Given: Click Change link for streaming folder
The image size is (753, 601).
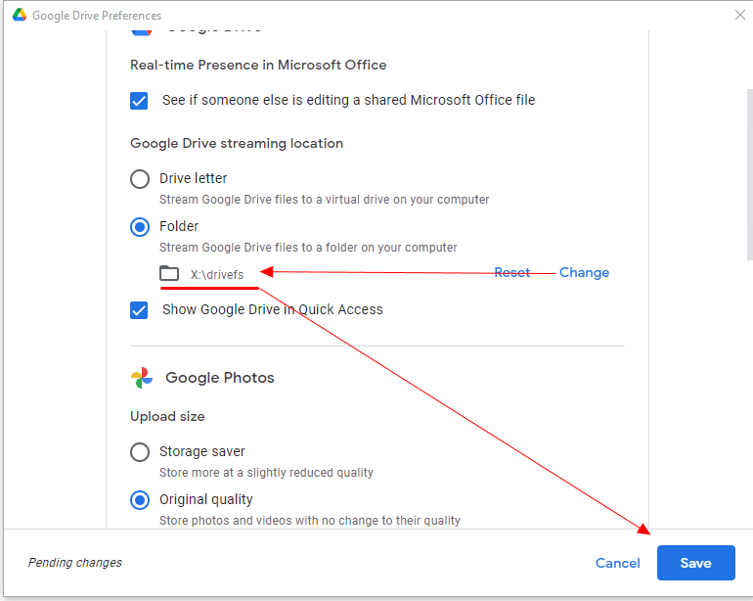Looking at the screenshot, I should pyautogui.click(x=584, y=273).
